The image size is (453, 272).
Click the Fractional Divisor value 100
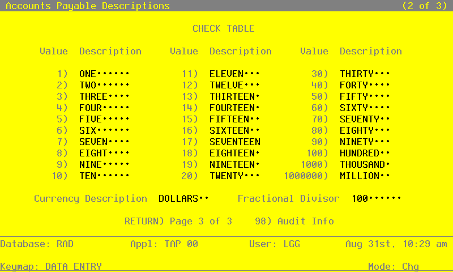(x=376, y=198)
